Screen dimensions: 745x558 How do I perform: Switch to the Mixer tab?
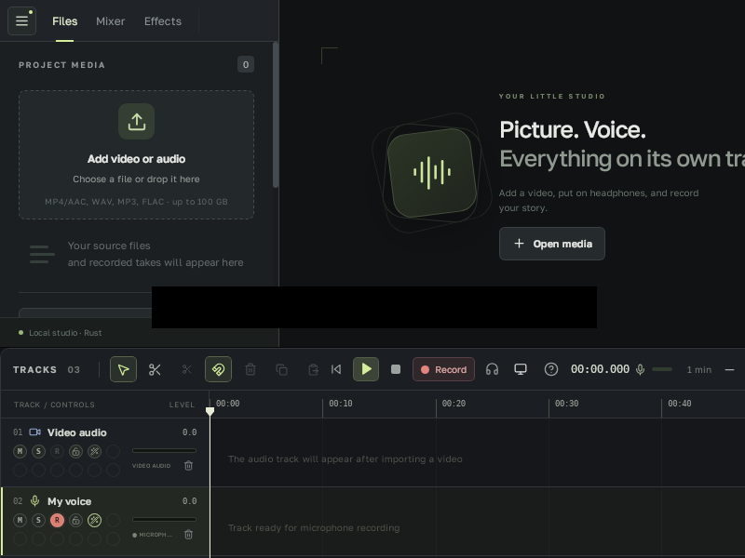click(x=110, y=21)
